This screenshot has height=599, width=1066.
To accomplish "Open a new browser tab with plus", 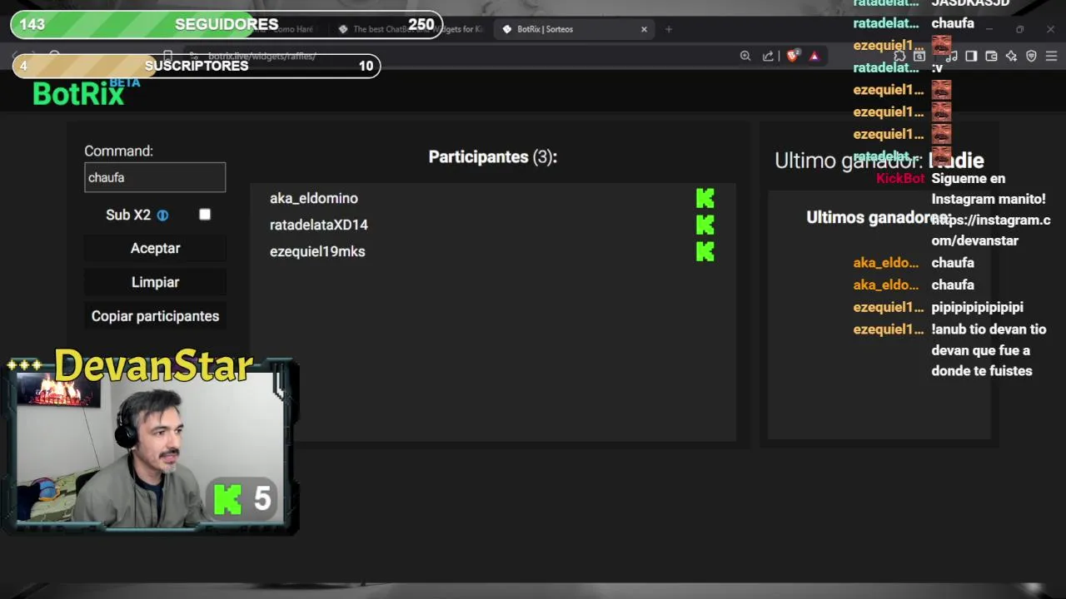I will [x=668, y=29].
